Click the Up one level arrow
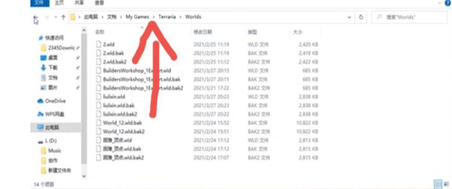Image resolution: width=452 pixels, height=189 pixels. [63, 17]
